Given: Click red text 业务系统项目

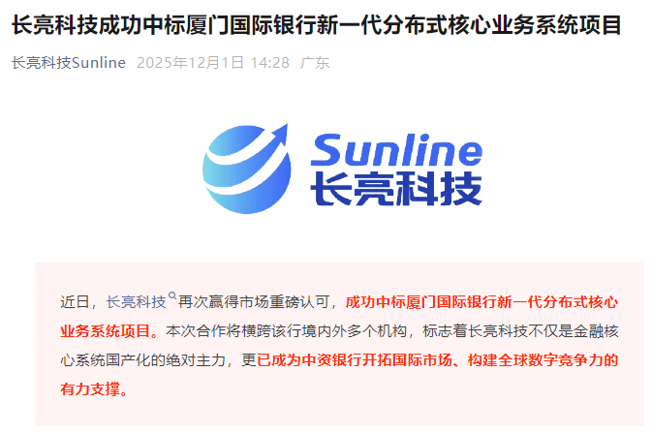Looking at the screenshot, I should tap(109, 331).
